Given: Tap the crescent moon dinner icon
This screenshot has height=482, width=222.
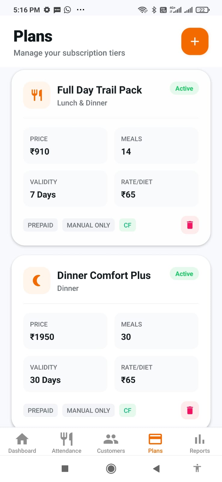Looking at the screenshot, I should [x=37, y=280].
